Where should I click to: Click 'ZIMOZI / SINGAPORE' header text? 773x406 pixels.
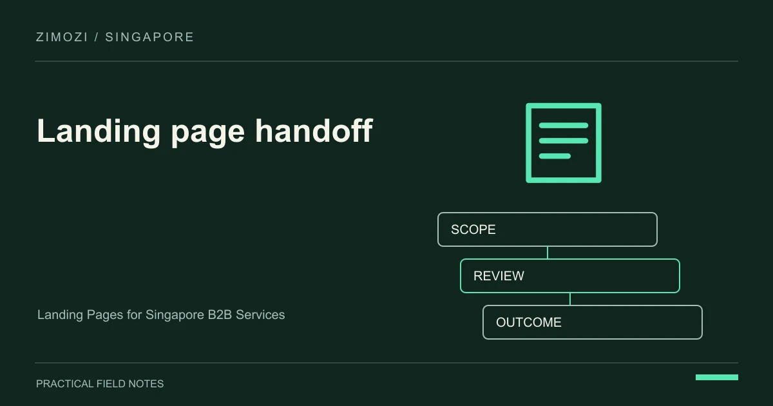[x=115, y=37]
